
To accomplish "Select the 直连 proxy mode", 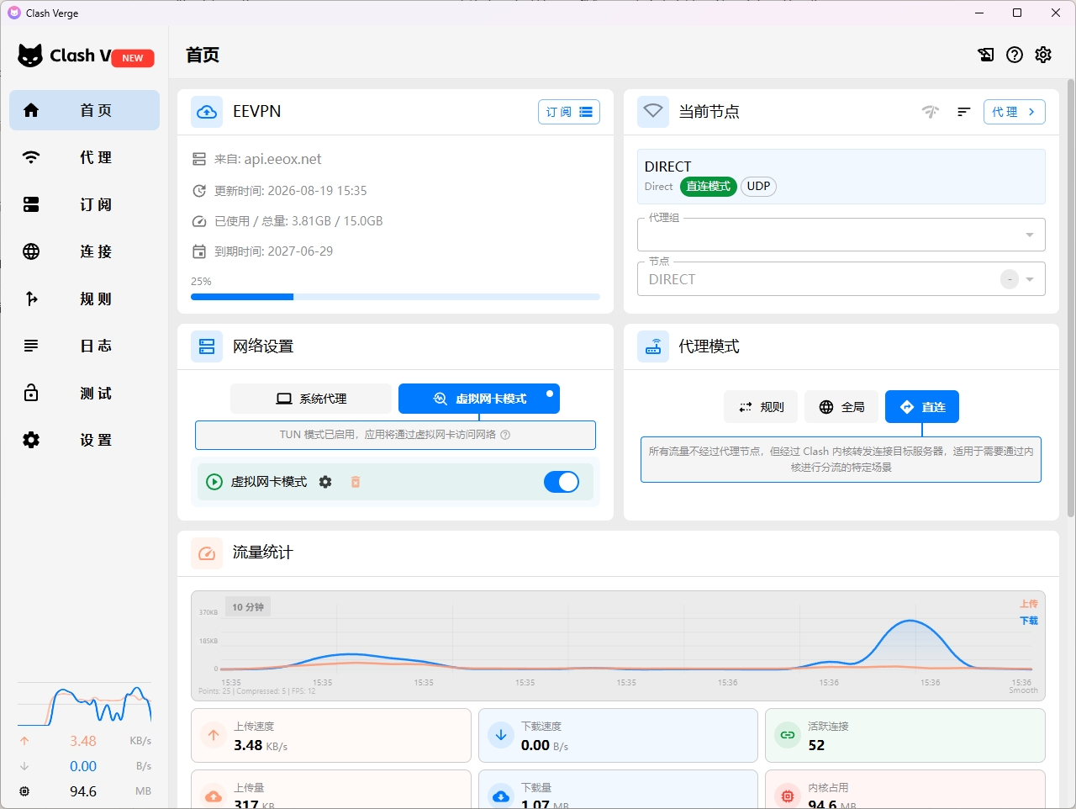I will click(x=922, y=407).
